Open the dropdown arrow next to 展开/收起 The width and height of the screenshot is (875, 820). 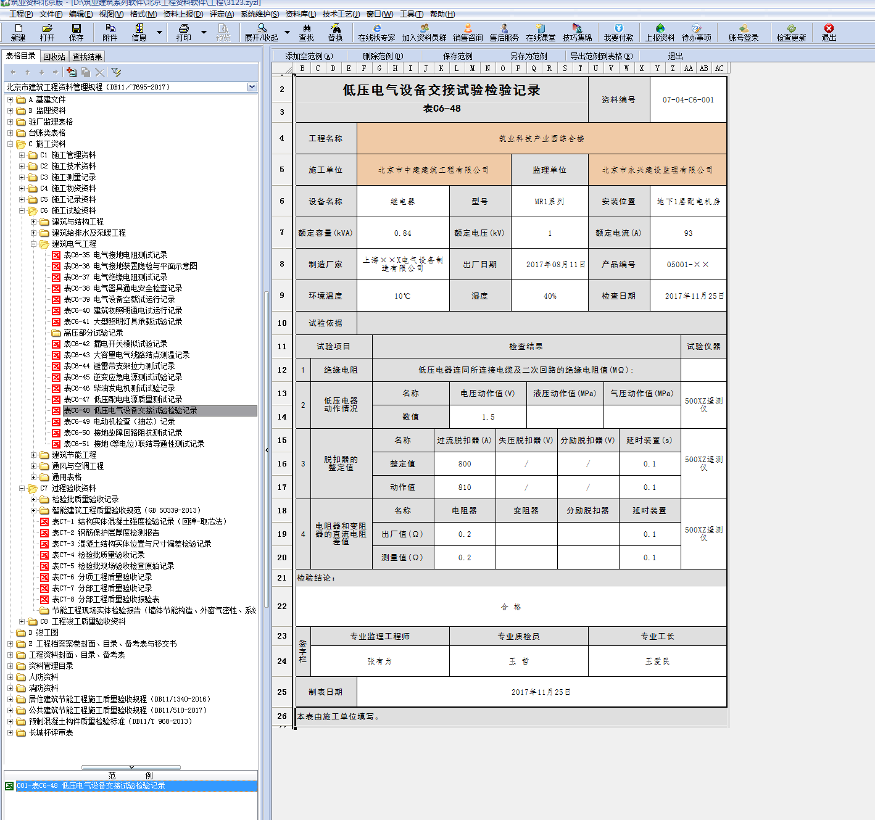coord(287,32)
